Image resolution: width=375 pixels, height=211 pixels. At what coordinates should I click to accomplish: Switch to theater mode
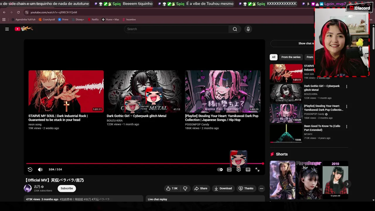tap(248, 169)
